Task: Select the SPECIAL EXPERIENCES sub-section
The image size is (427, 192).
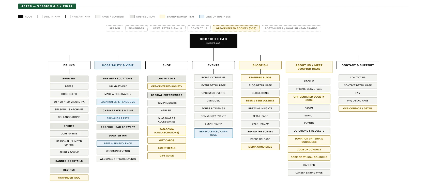Action: tap(167, 95)
